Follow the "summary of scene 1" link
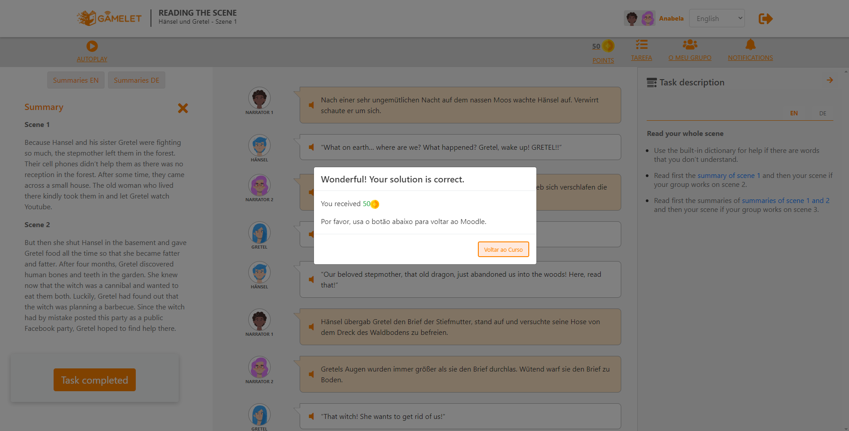The width and height of the screenshot is (849, 431). pos(729,175)
